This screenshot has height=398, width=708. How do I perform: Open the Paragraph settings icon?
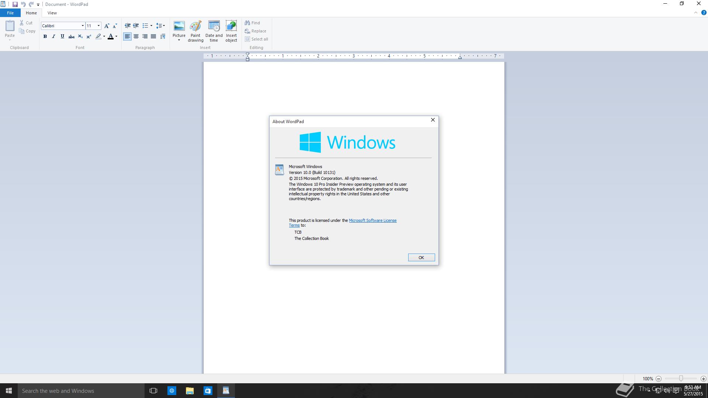click(x=163, y=36)
